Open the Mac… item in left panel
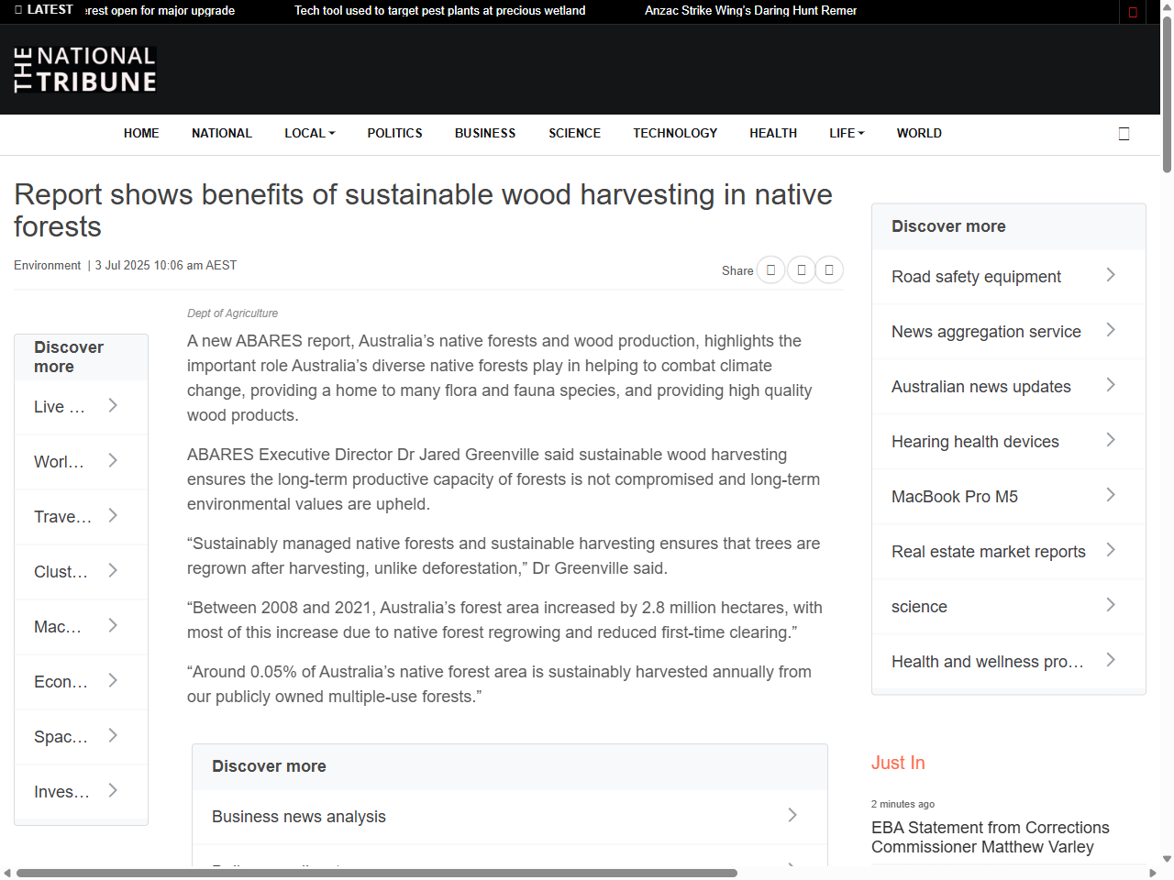This screenshot has height=880, width=1174. (81, 627)
